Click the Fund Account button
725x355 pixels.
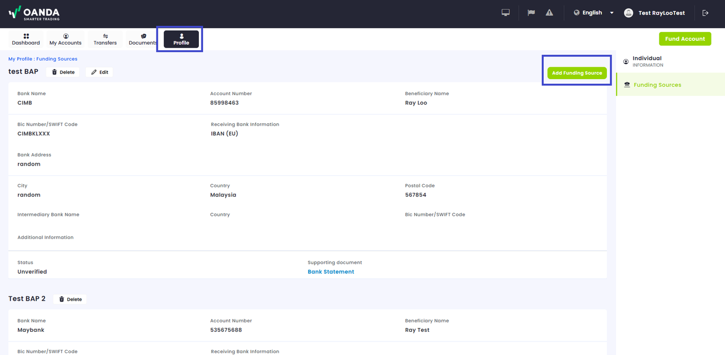coord(685,39)
